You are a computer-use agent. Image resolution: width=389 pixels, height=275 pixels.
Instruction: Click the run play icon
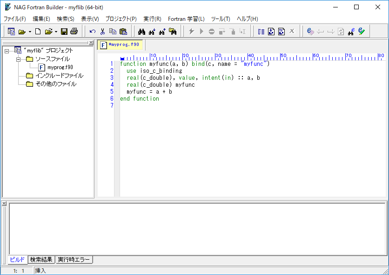pyautogui.click(x=201, y=32)
